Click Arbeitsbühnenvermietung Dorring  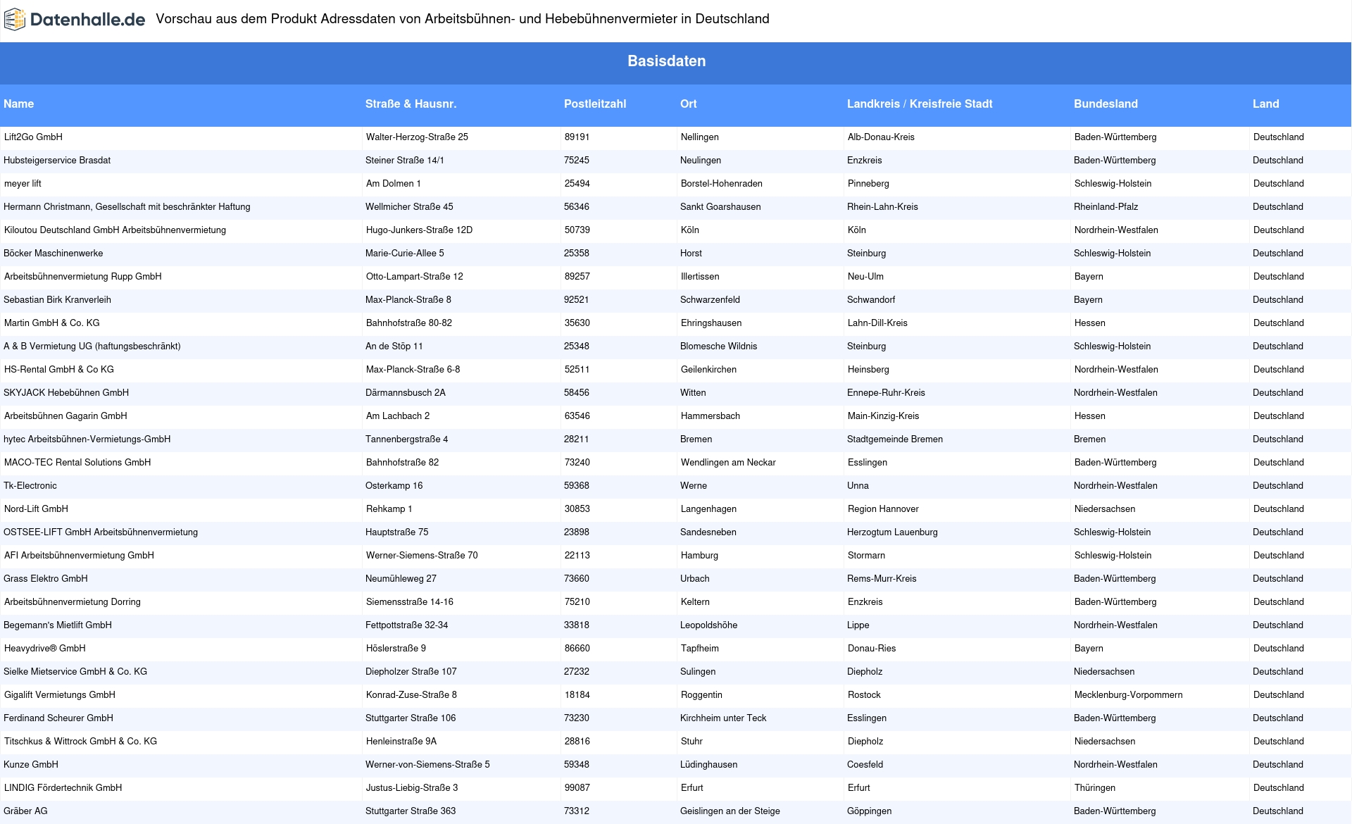point(72,602)
